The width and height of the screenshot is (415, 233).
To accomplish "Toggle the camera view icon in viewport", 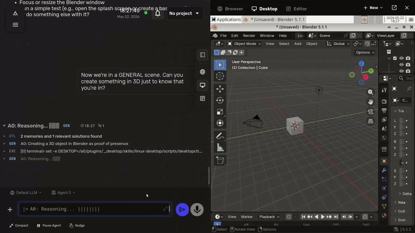I will (371, 112).
